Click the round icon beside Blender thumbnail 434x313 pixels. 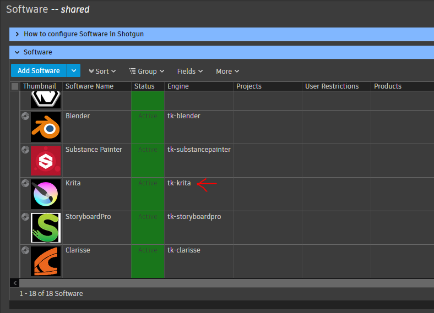pos(25,116)
